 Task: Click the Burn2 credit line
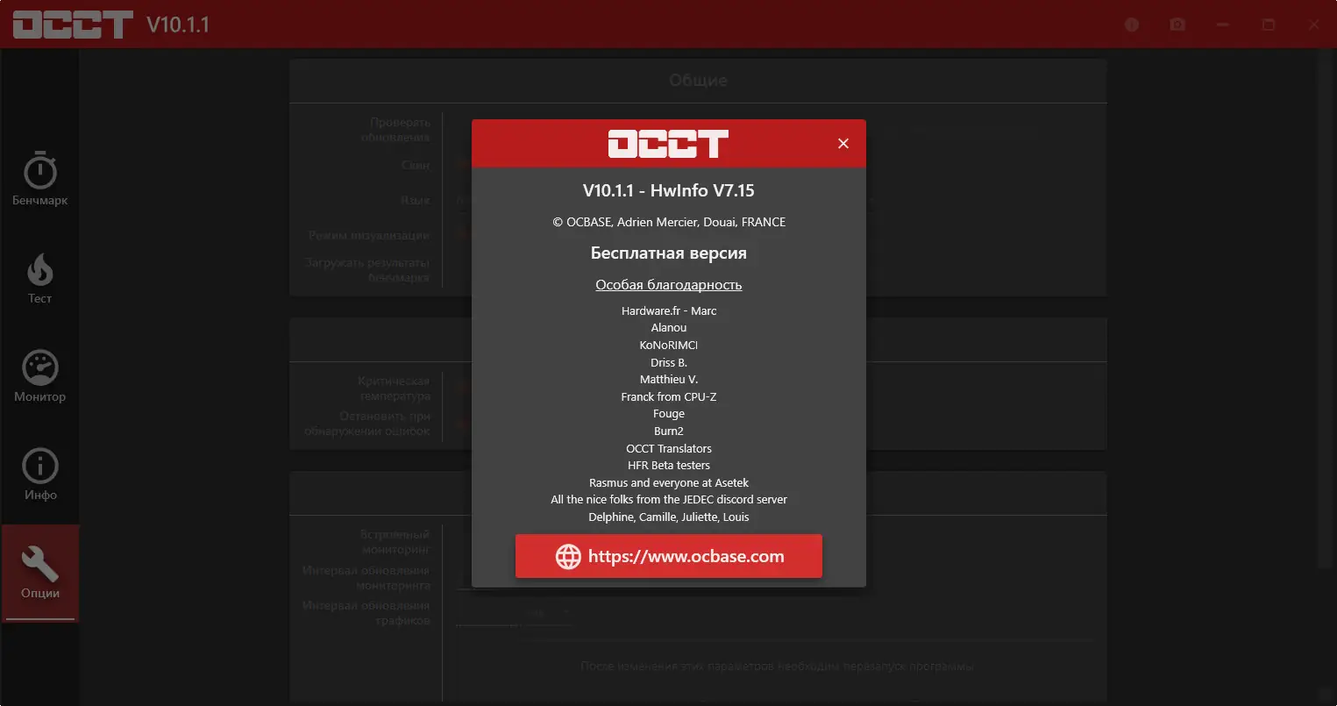pos(669,431)
